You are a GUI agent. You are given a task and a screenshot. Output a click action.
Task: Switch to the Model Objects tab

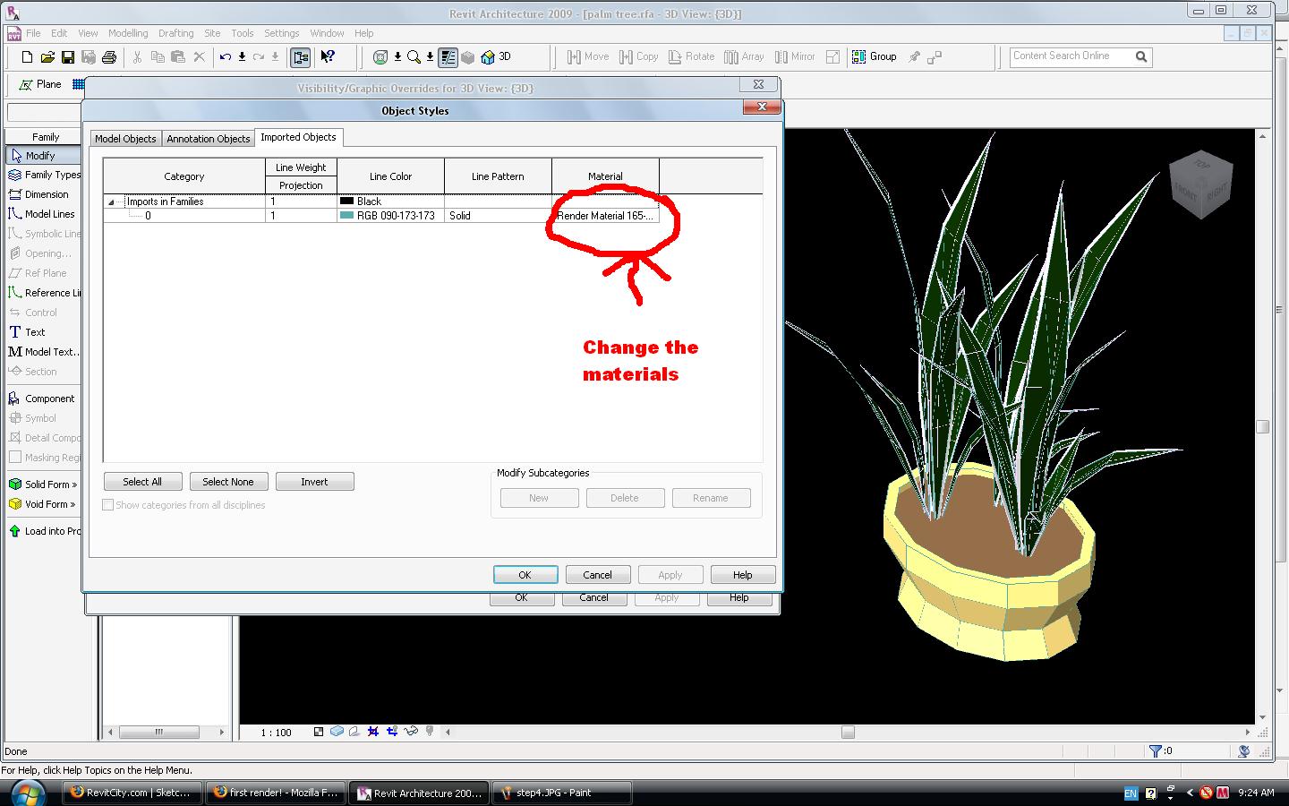point(125,139)
